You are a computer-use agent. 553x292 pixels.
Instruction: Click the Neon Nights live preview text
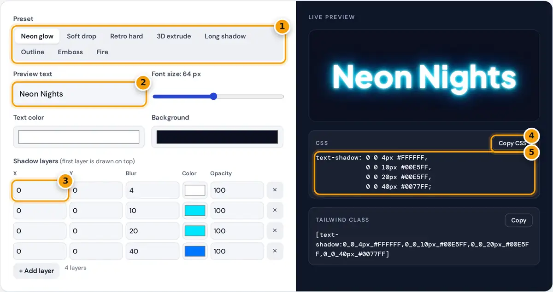[424, 76]
